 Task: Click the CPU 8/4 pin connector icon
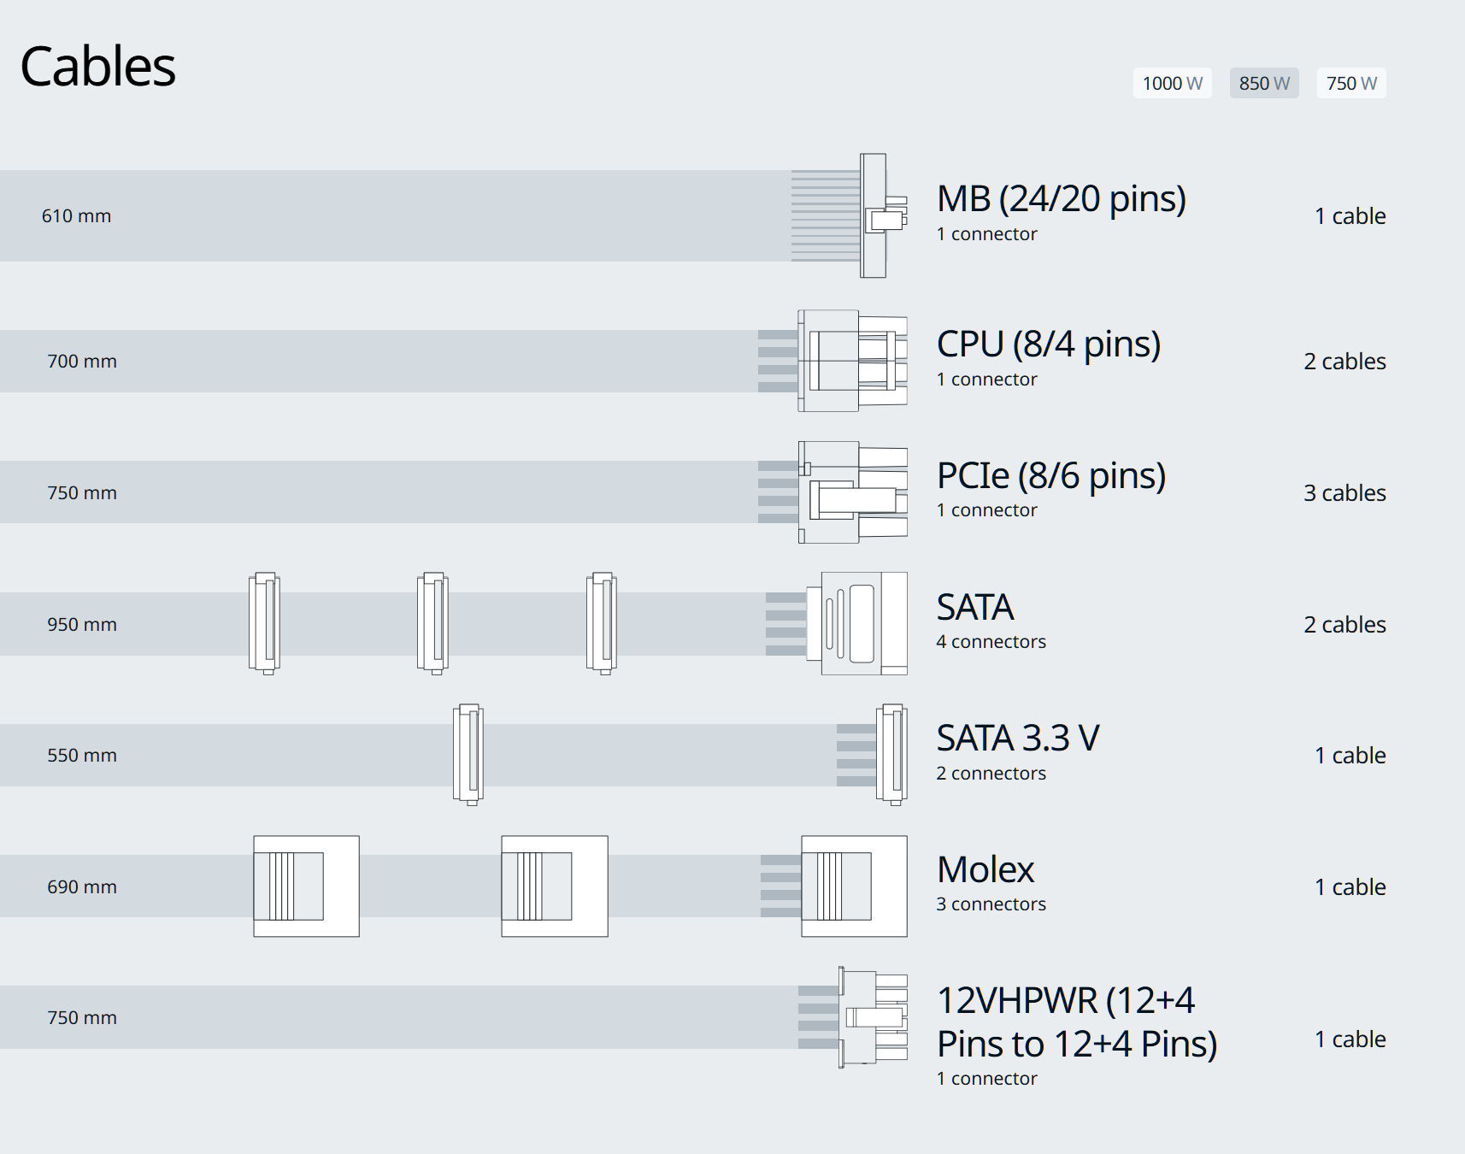[x=852, y=361]
